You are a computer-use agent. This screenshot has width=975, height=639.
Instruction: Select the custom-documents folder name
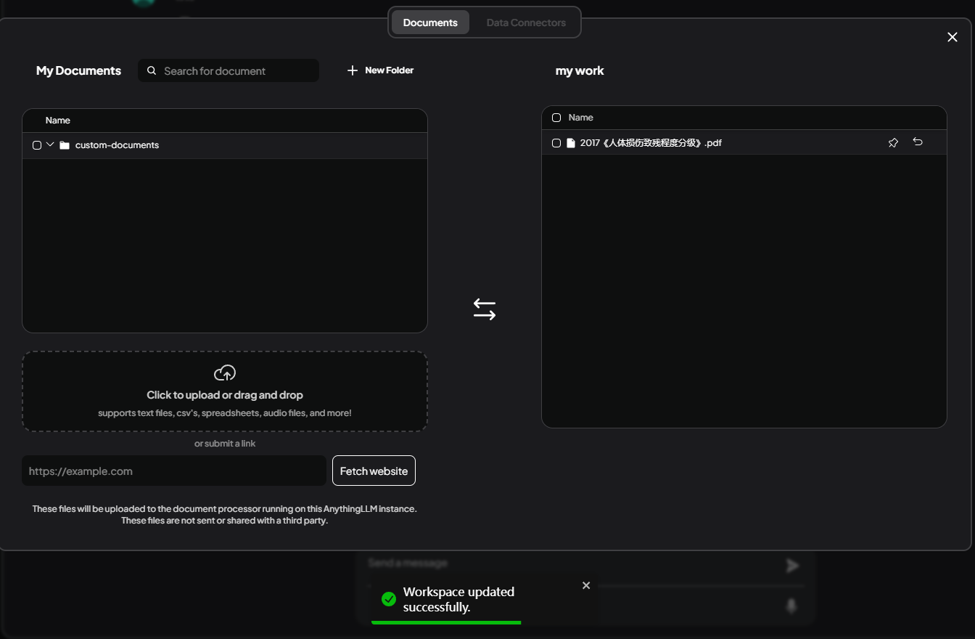117,145
